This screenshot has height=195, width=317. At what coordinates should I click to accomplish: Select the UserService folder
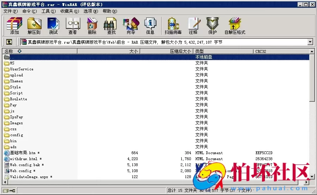pyautogui.click(x=19, y=69)
